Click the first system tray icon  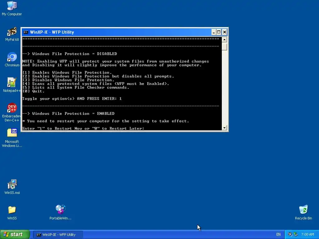[x=290, y=234]
